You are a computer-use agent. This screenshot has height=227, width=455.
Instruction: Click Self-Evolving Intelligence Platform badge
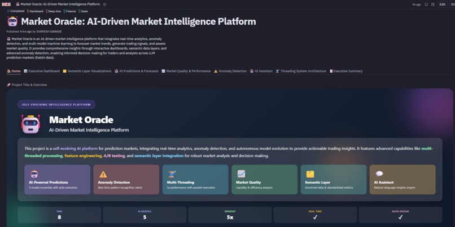tap(56, 105)
